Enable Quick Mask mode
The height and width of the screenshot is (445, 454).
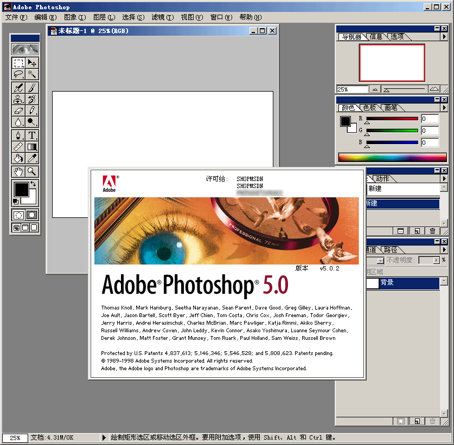point(32,215)
